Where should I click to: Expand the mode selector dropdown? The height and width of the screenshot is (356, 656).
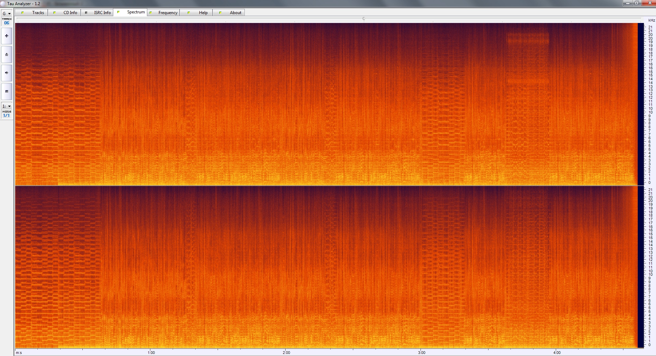click(7, 106)
